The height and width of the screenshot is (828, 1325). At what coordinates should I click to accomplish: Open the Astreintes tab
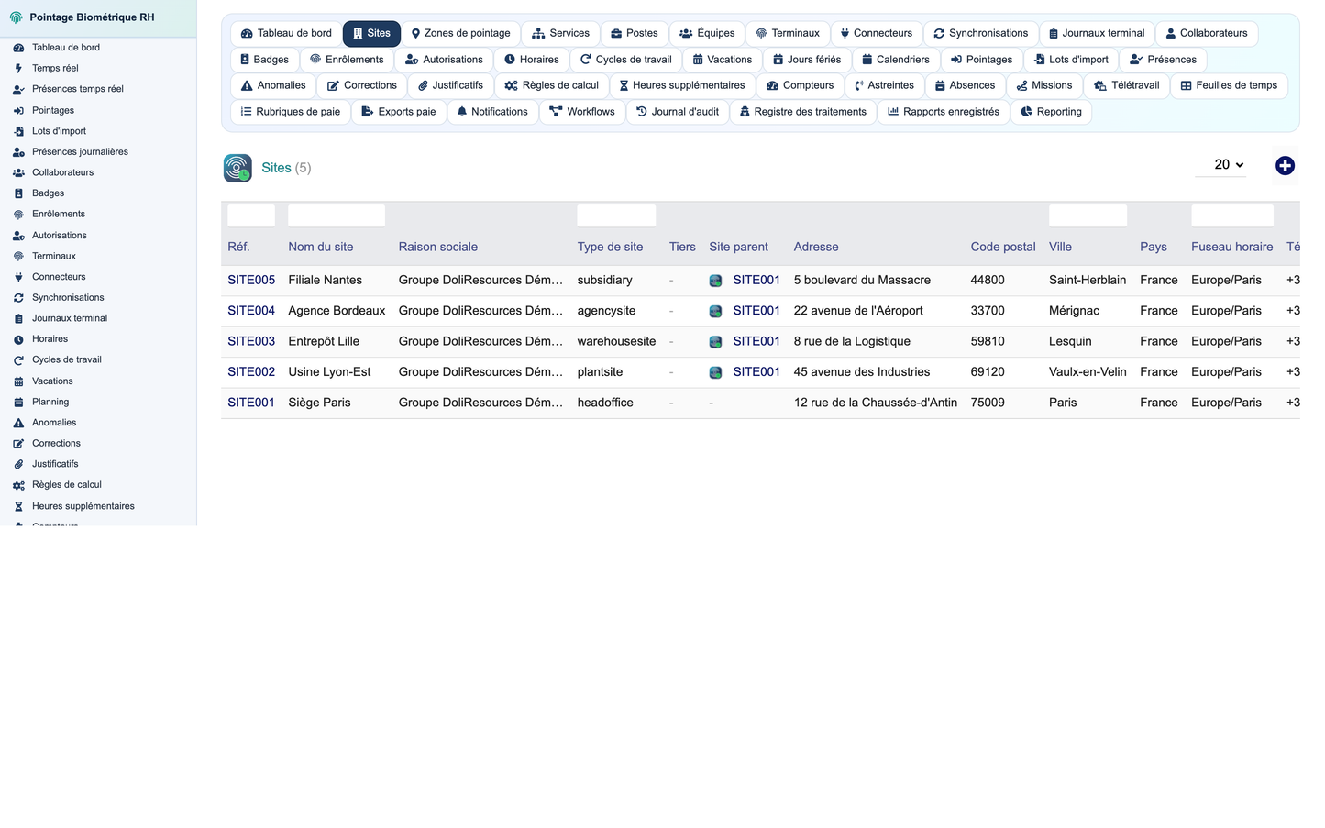(x=884, y=85)
